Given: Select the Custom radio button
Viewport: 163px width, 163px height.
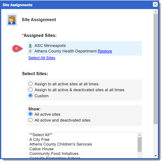Looking at the screenshot, I should [31, 96].
